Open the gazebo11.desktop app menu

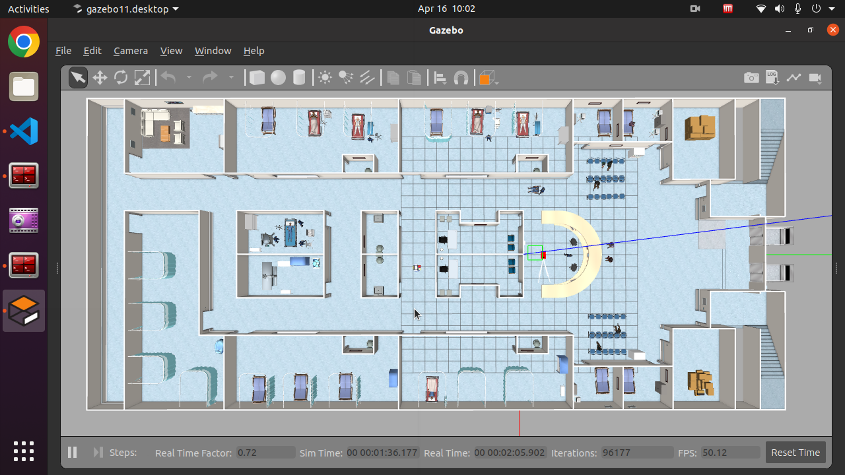pyautogui.click(x=125, y=9)
